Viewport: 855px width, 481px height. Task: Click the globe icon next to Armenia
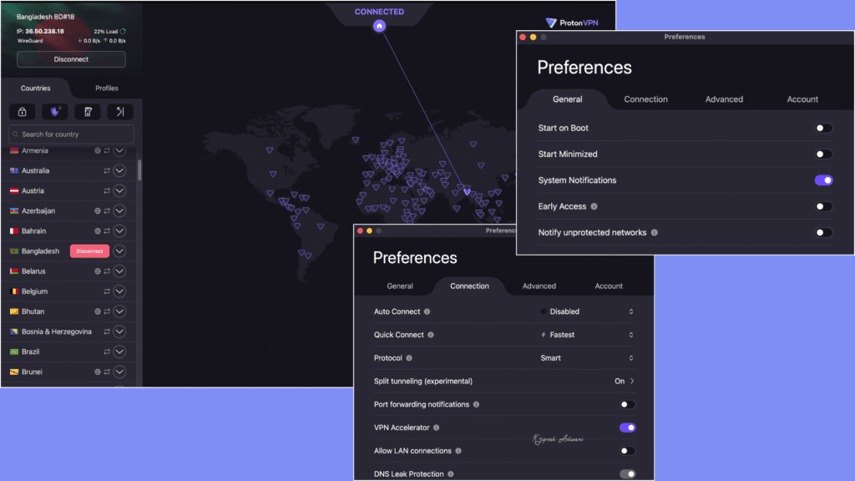(98, 150)
